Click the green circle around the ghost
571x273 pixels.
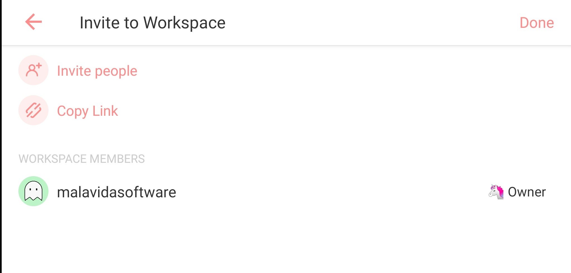click(x=33, y=191)
